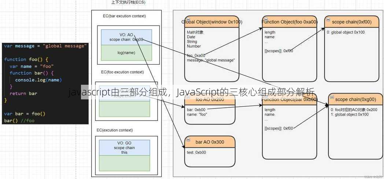
Task: Click 'VO: GO' in the global execution context
Action: 125,143
